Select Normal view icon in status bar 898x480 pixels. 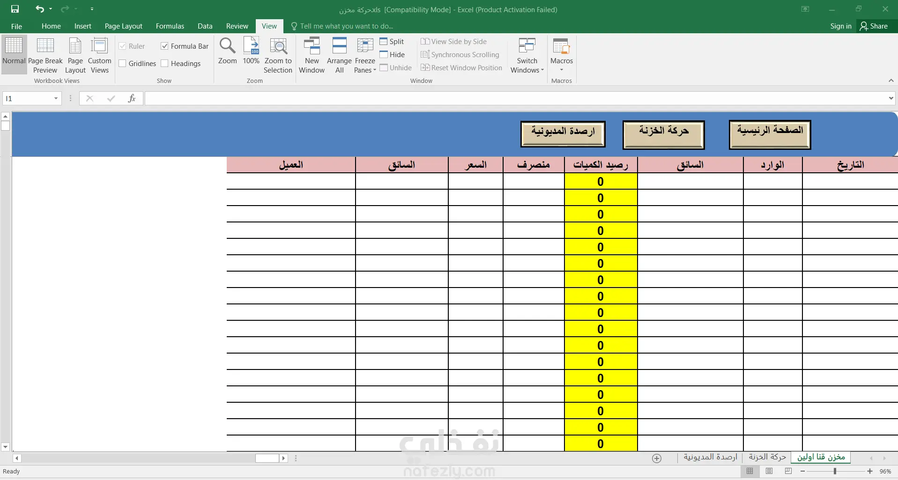(x=750, y=471)
